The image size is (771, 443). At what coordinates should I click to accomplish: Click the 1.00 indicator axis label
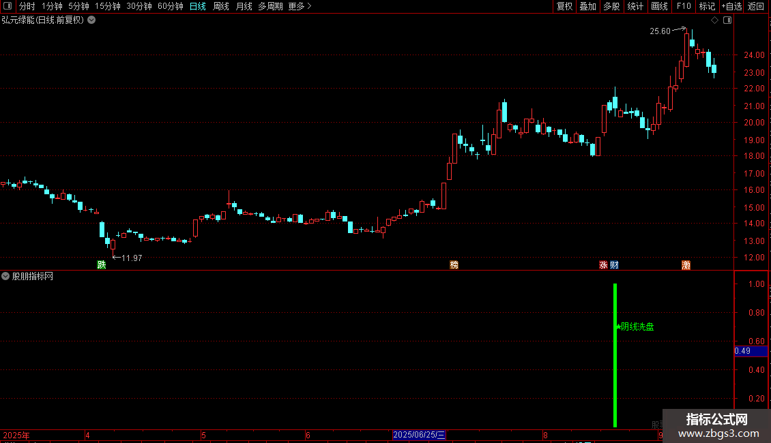point(756,284)
